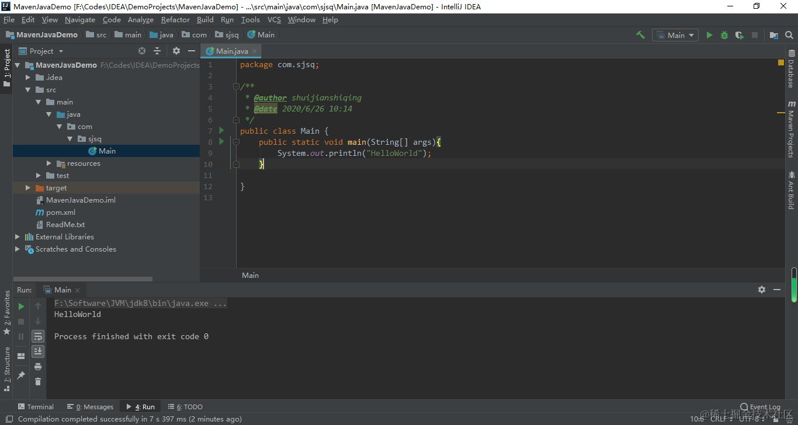This screenshot has height=425, width=798.
Task: Toggle the Ant Build side panel
Action: 792,190
